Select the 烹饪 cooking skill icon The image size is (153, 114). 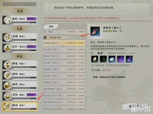point(7,96)
